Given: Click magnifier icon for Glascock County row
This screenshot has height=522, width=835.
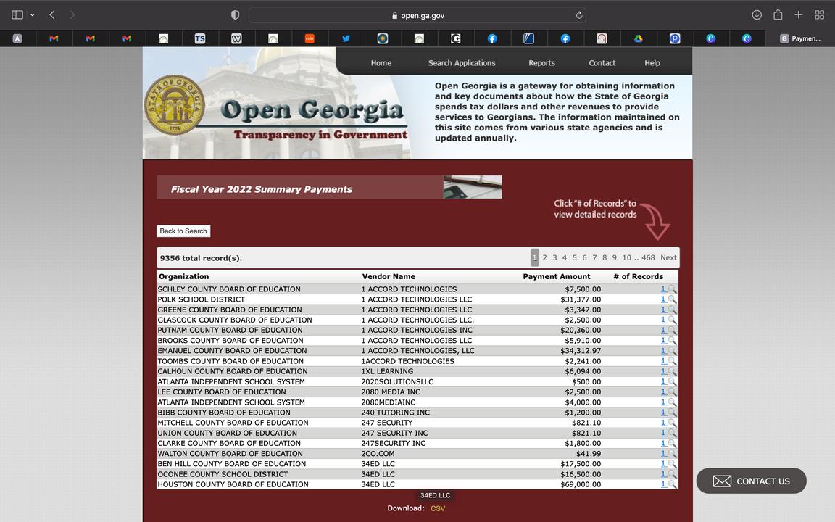Looking at the screenshot, I should [672, 320].
